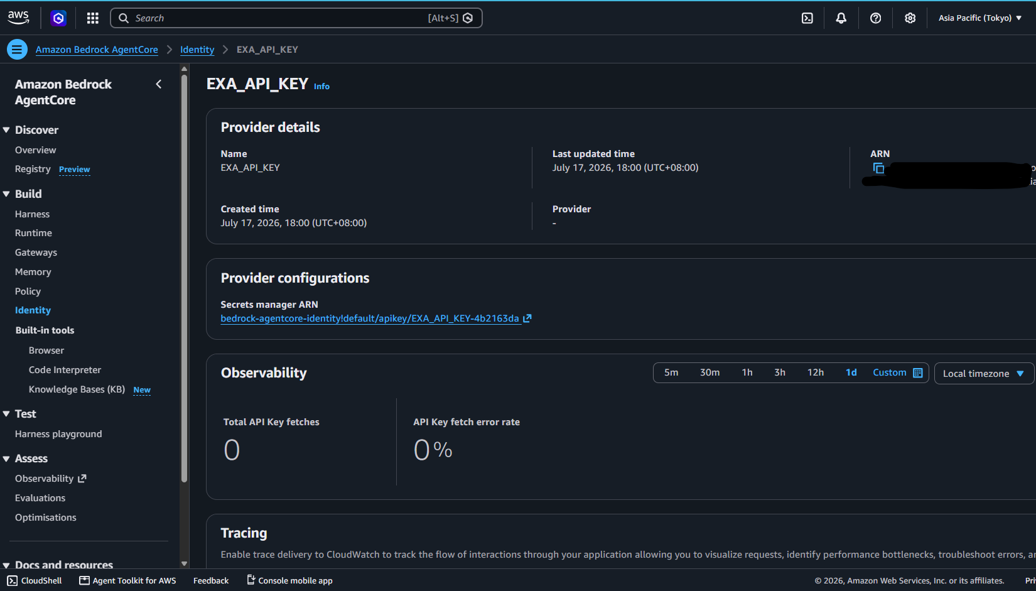Image resolution: width=1036 pixels, height=591 pixels.
Task: Open Knowledge Bases (KB) item
Action: (77, 389)
